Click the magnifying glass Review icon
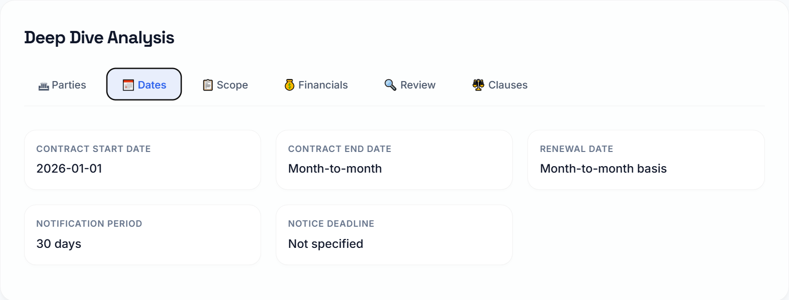This screenshot has height=300, width=789. (390, 85)
